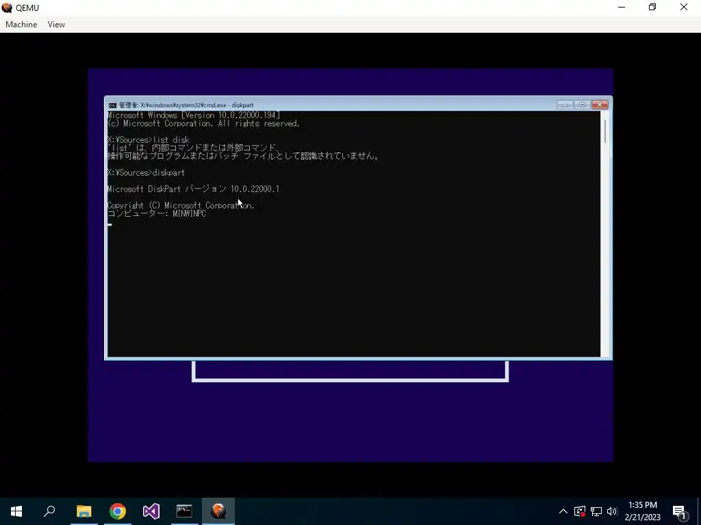Click the 'list disk' command text
The width and height of the screenshot is (701, 525).
pos(171,139)
